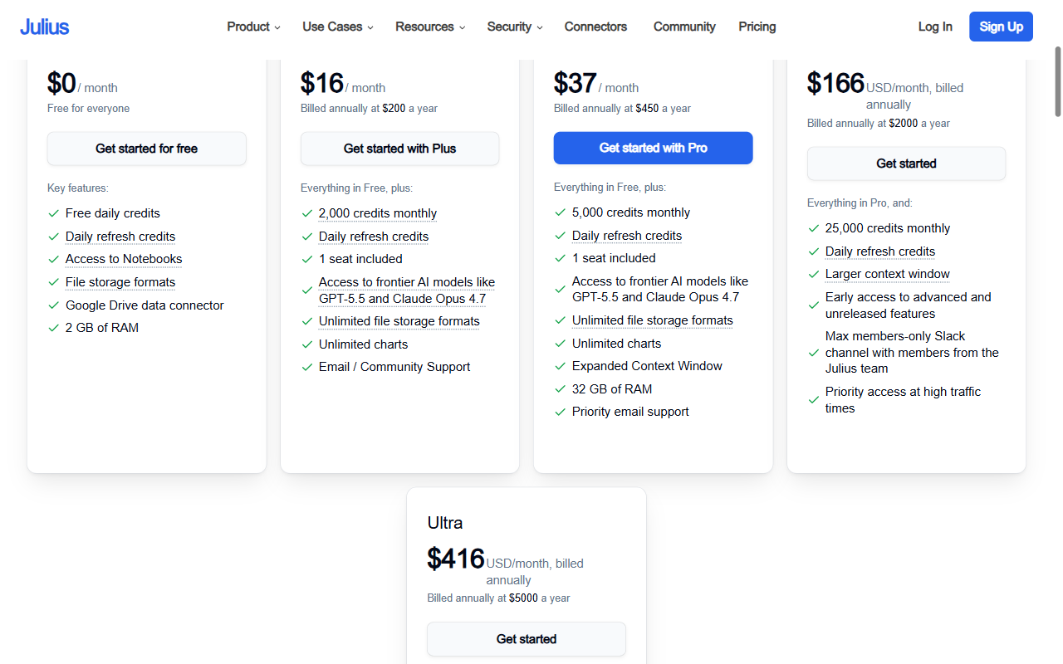The image size is (1063, 664).
Task: Click checkmark beside Free daily credits
Action: 54,213
